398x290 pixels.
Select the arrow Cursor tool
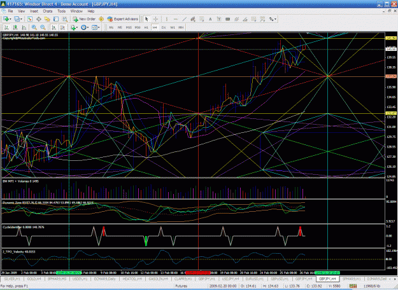146,19
